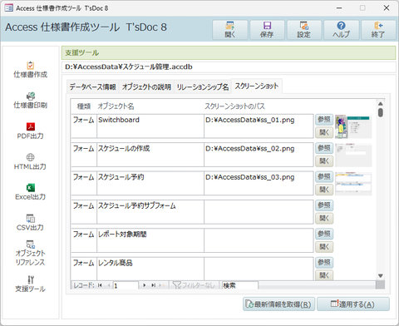The image size is (399, 326).
Task: Click レンタル商品 object name cell
Action: click(x=150, y=269)
